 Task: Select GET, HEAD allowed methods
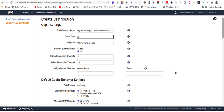(x=78, y=101)
